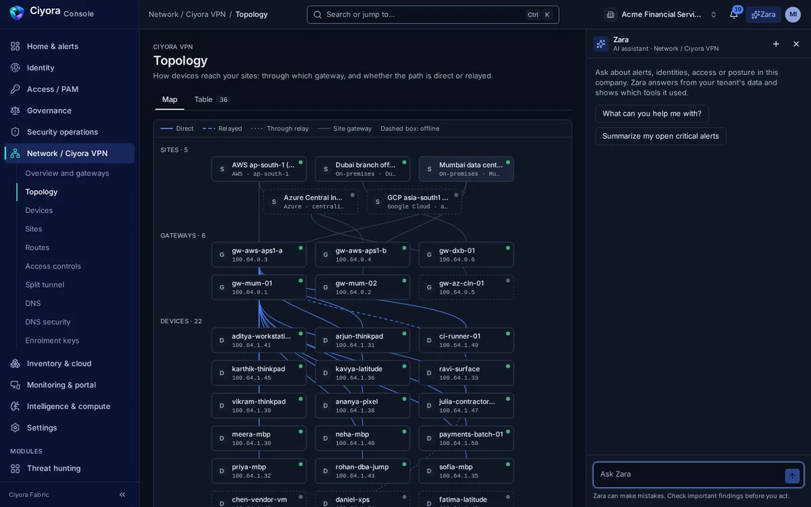The width and height of the screenshot is (811, 507).
Task: Click the tenant building icon
Action: tap(611, 14)
